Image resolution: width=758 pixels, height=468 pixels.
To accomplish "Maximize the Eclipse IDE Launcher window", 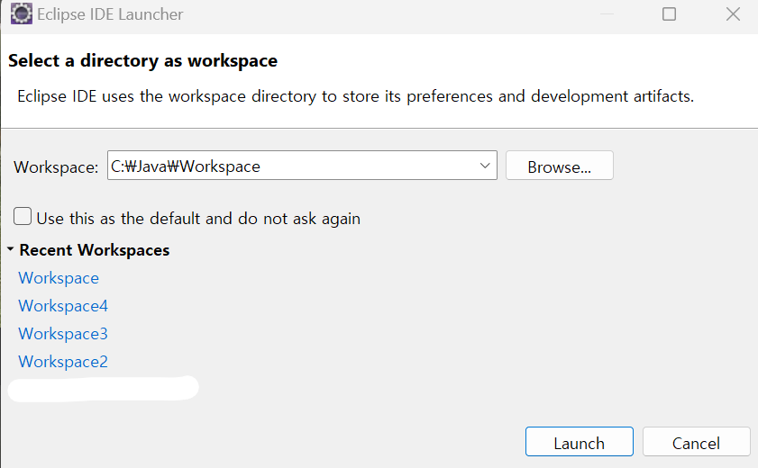I will [x=669, y=14].
